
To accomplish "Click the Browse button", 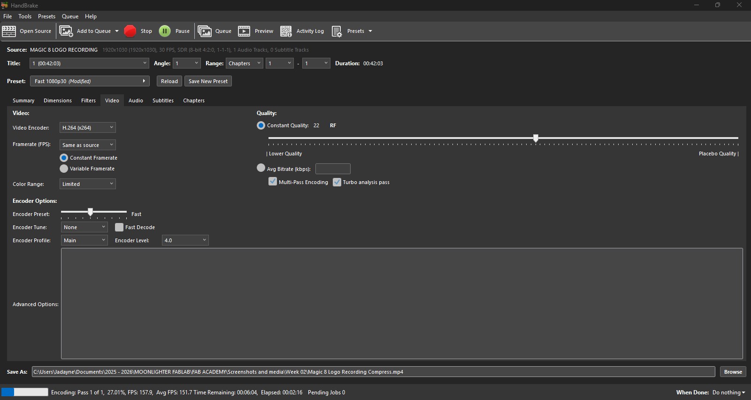I will click(733, 372).
